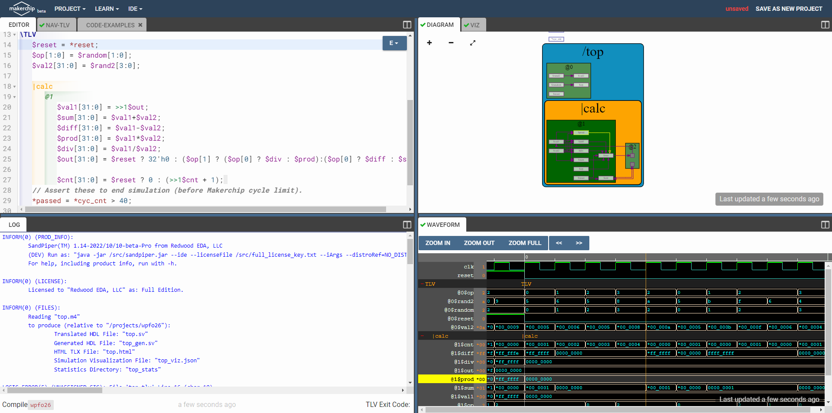The image size is (832, 413).
Task: Expand the diagram to fullscreen
Action: tap(472, 43)
